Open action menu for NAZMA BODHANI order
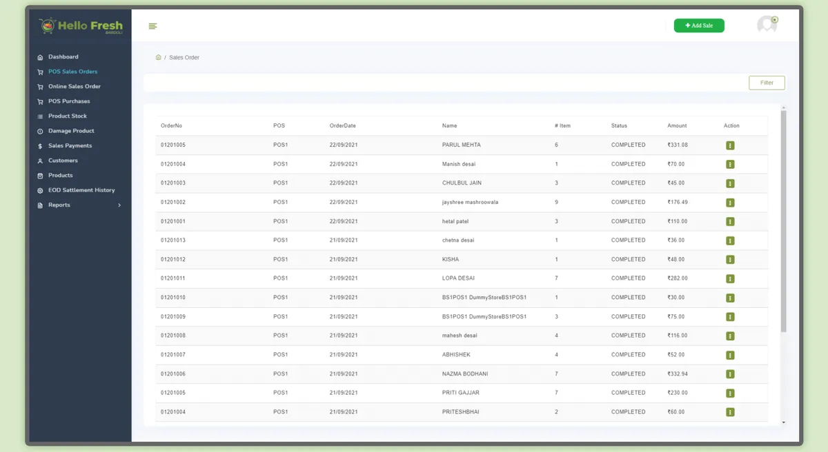The height and width of the screenshot is (452, 828). (x=730, y=374)
